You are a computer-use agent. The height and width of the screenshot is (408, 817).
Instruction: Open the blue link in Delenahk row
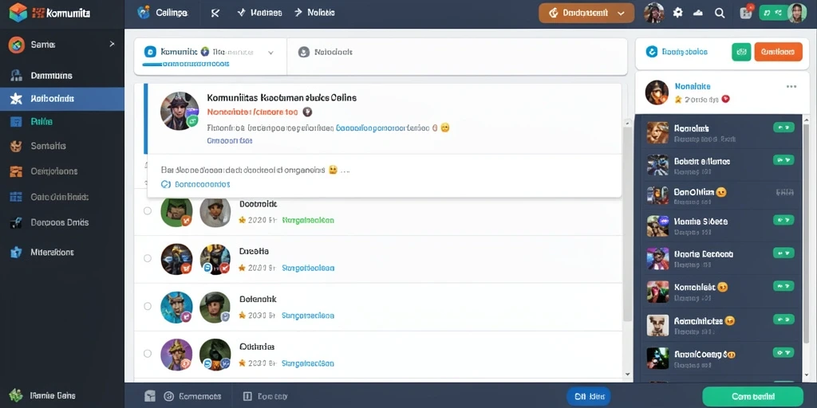308,316
